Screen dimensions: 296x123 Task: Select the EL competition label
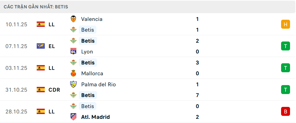tap(52, 46)
